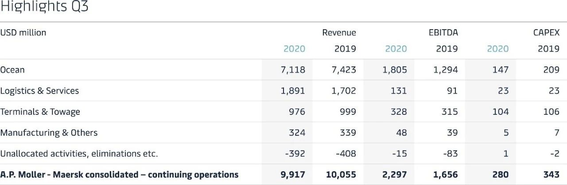
Task: Select Ocean revenue value 7,118
Action: click(x=293, y=70)
